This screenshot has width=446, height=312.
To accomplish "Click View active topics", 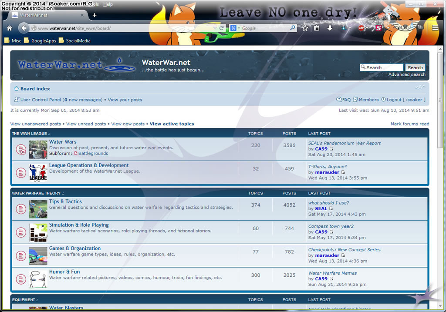I will pyautogui.click(x=172, y=124).
